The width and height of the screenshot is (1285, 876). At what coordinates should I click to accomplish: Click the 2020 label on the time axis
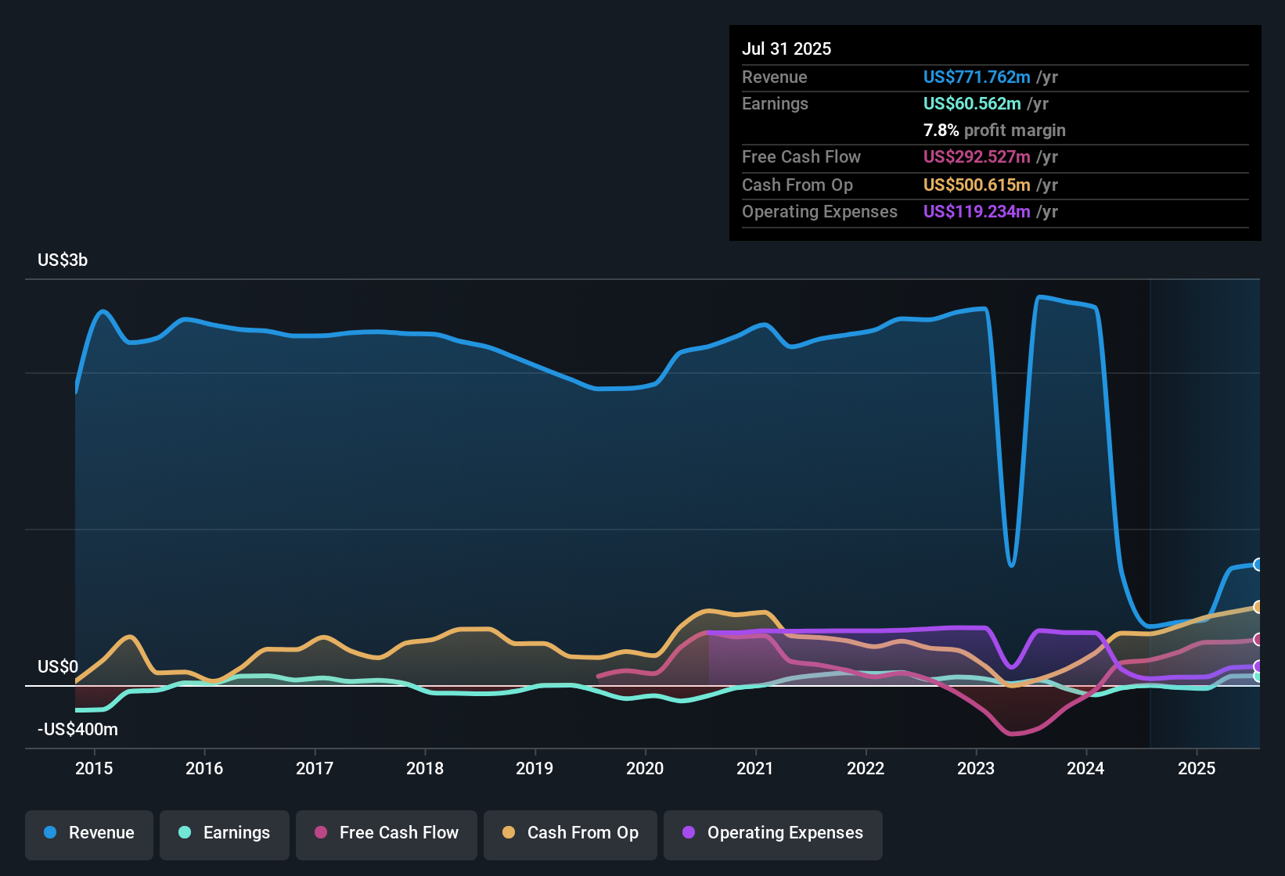[645, 770]
